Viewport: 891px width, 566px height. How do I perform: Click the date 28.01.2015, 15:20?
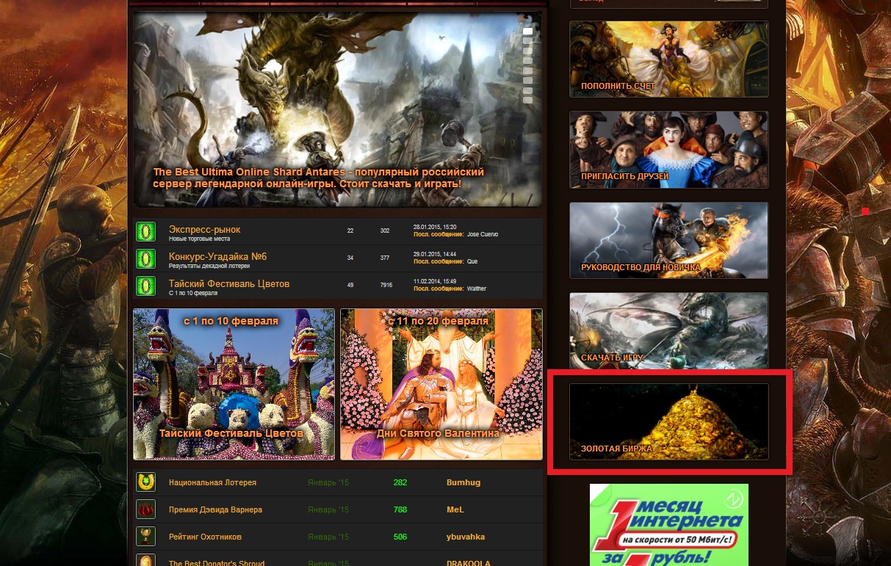pos(436,227)
